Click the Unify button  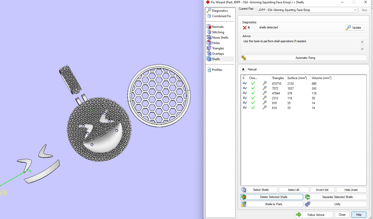[x=335, y=204]
